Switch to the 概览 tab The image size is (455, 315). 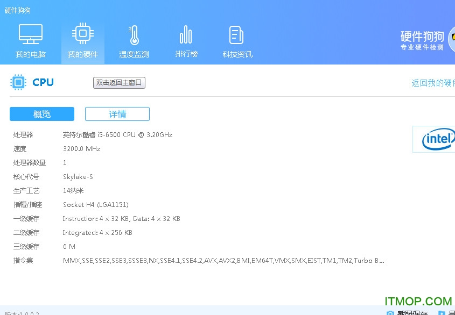click(42, 114)
